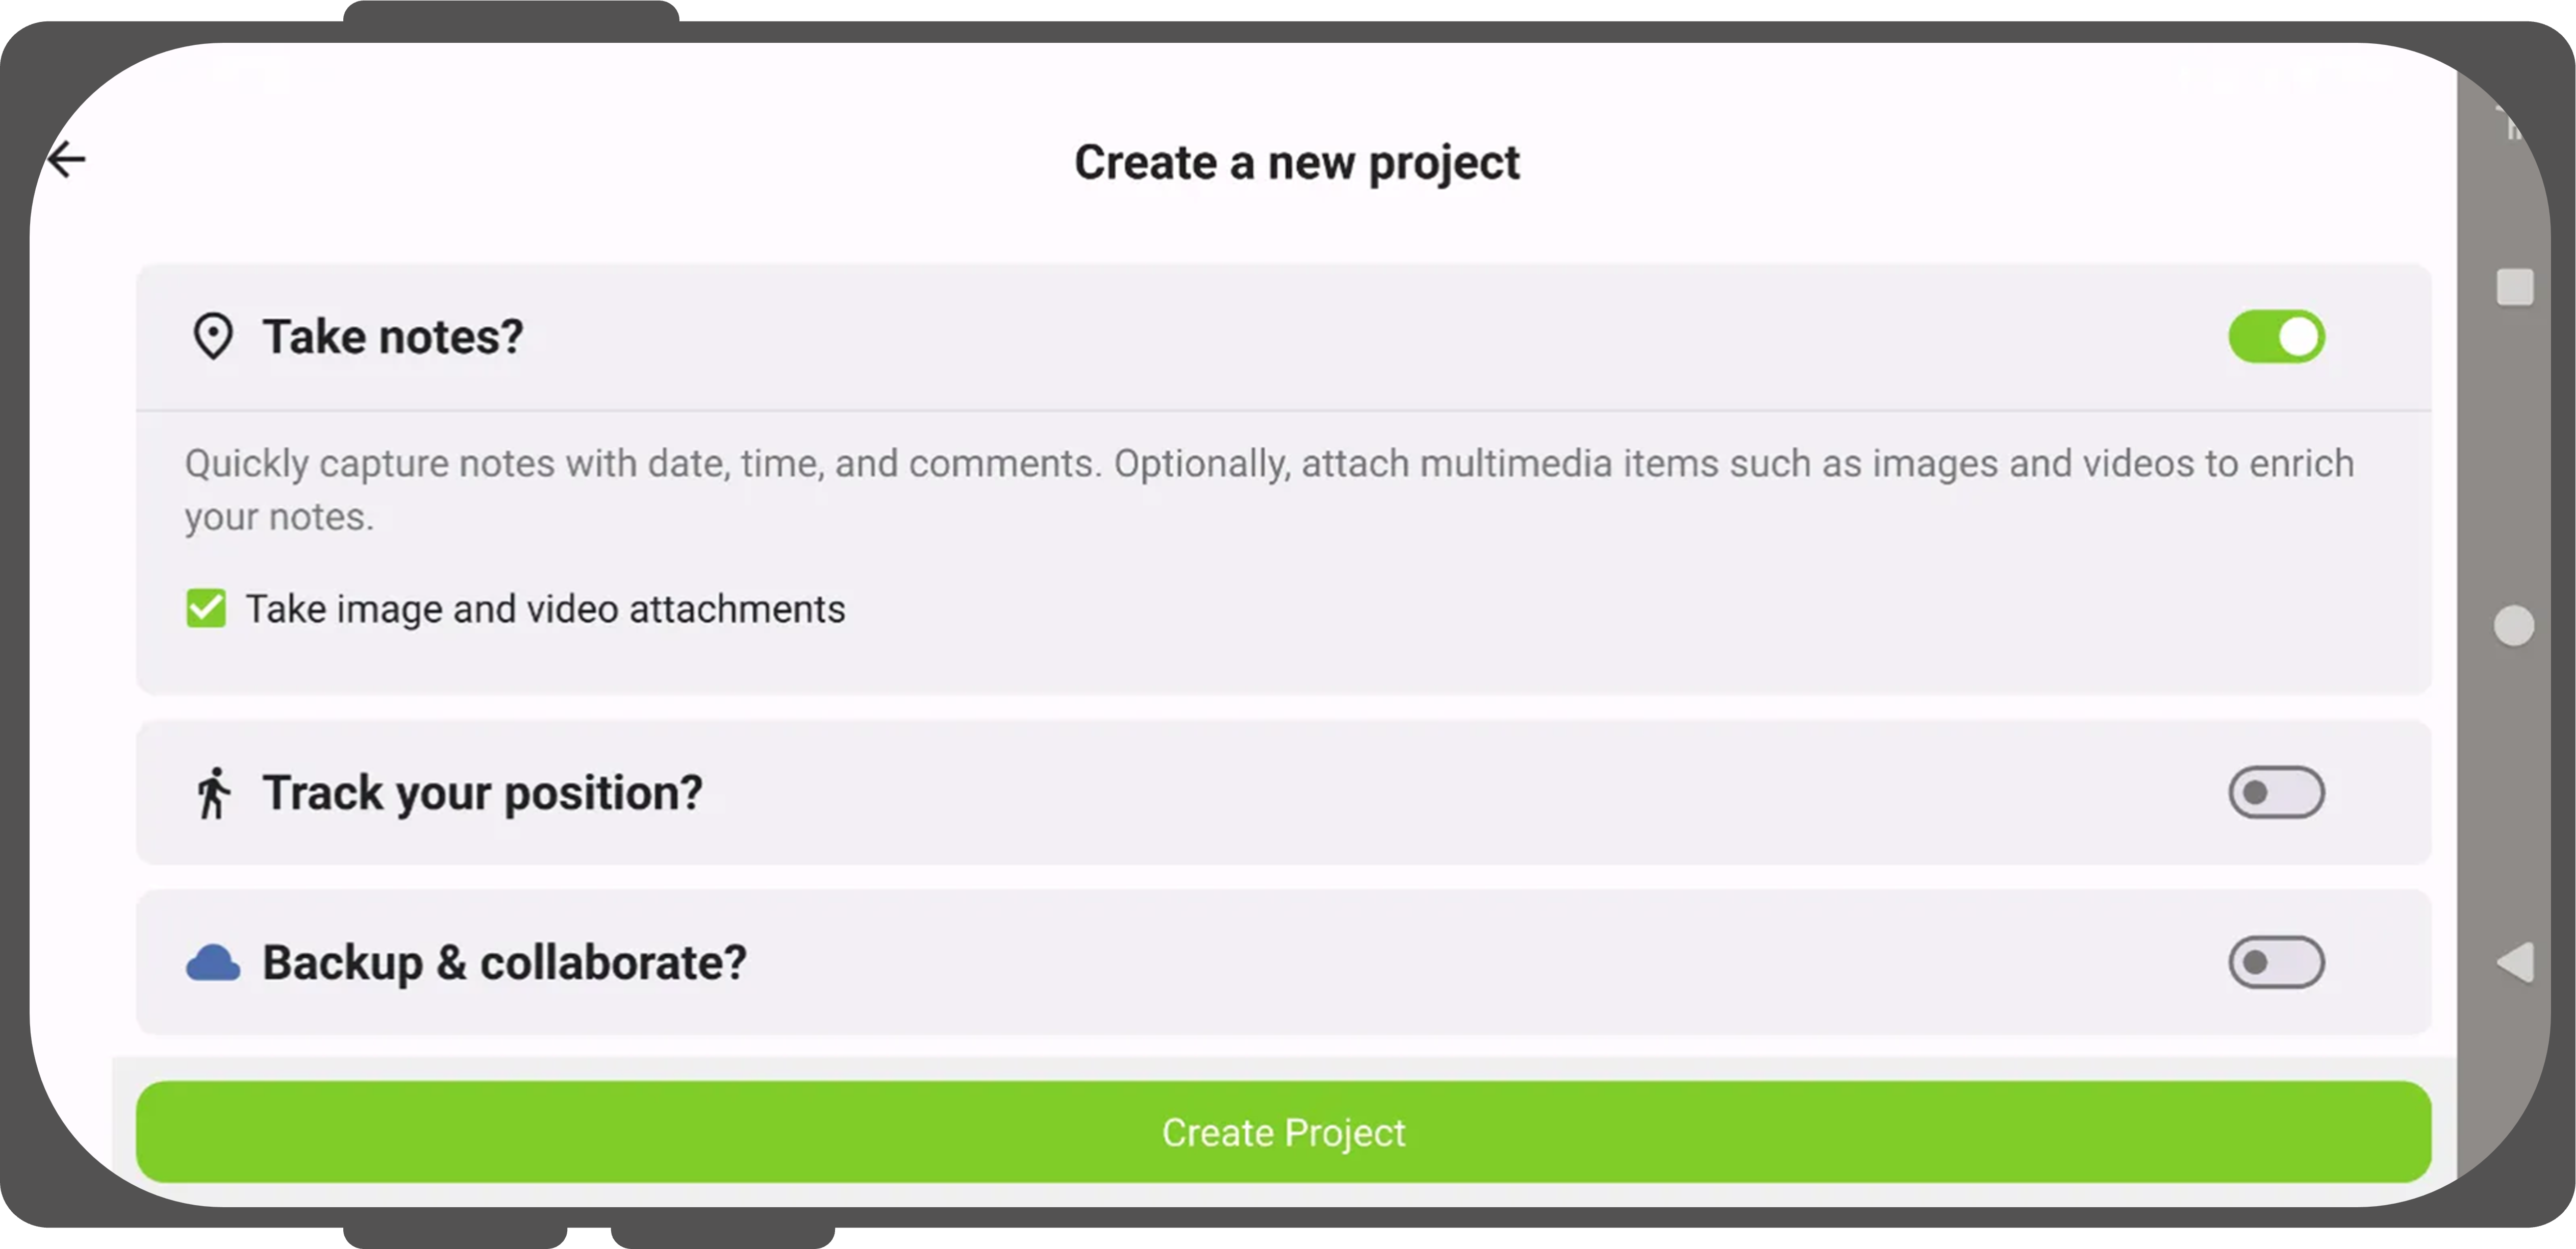The image size is (2576, 1249).
Task: Collapse the 'Take notes?' section heading
Action: [x=392, y=337]
